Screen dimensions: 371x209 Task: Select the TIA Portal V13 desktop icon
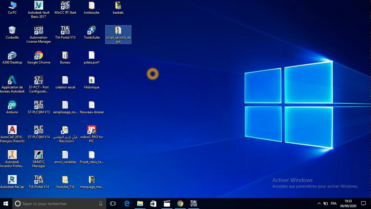(65, 33)
